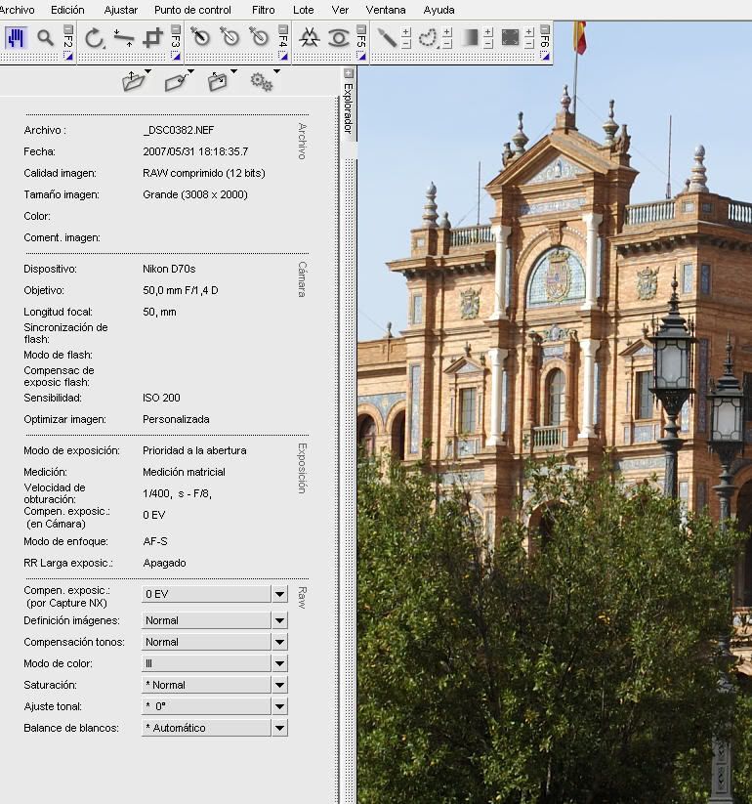Open the Definición imágenes dropdown
Viewport: 752px width, 804px height.
pyautogui.click(x=279, y=620)
